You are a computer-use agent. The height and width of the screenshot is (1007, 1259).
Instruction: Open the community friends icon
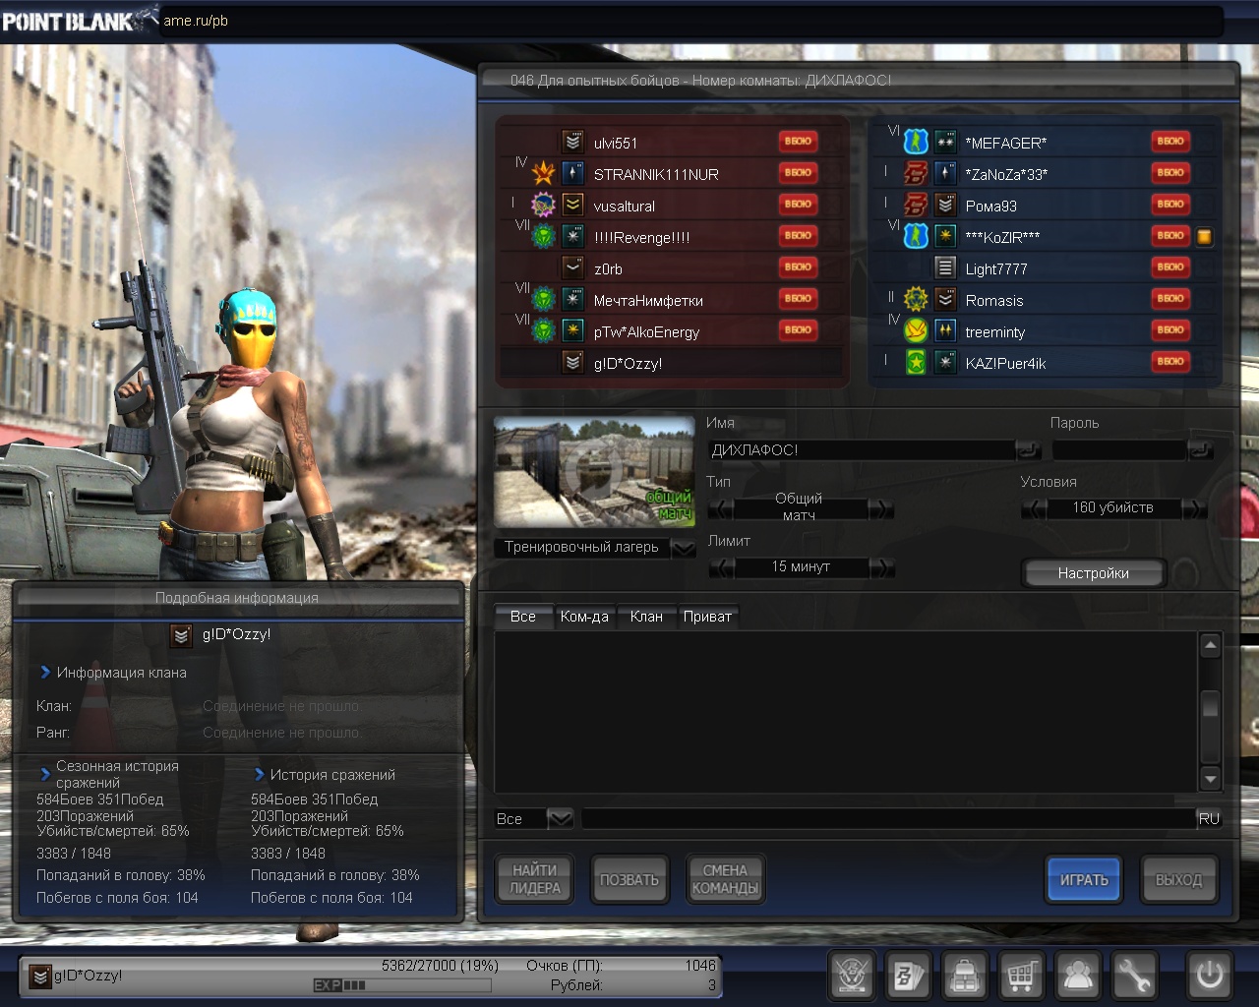point(1078,976)
